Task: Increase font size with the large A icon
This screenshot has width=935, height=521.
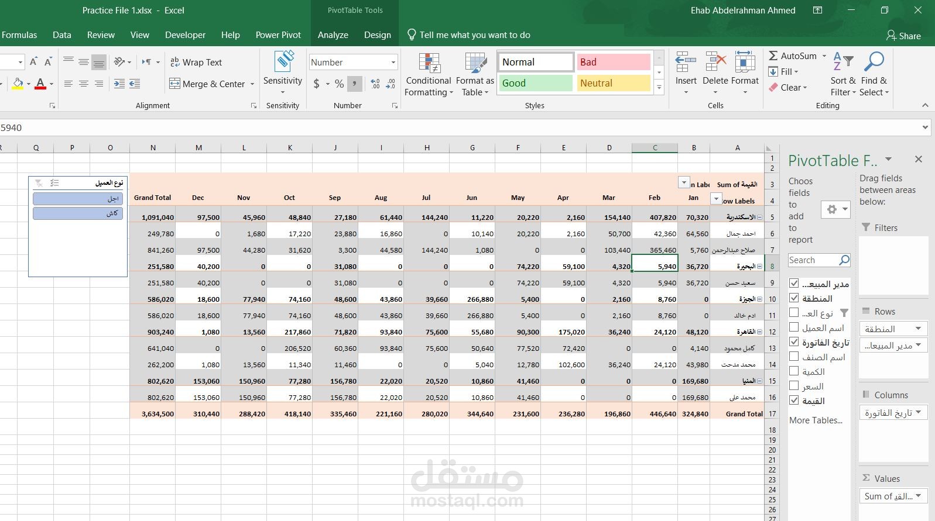Action: (33, 62)
